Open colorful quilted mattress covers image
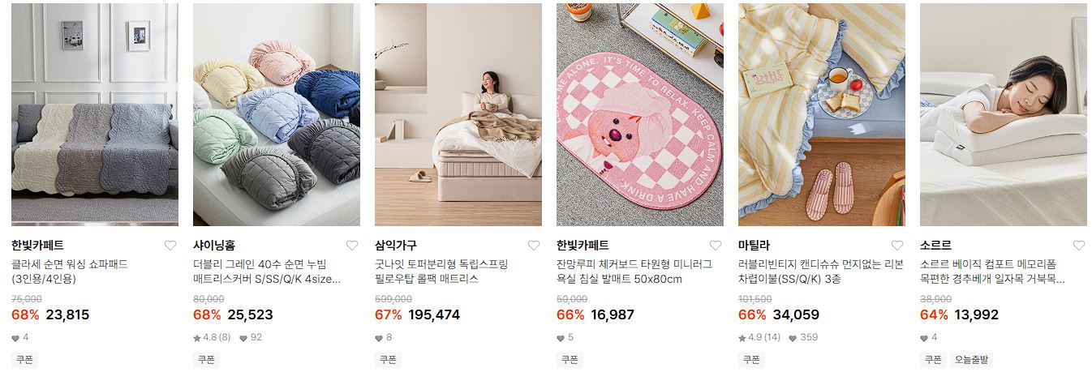The image size is (1092, 385). coord(277,114)
